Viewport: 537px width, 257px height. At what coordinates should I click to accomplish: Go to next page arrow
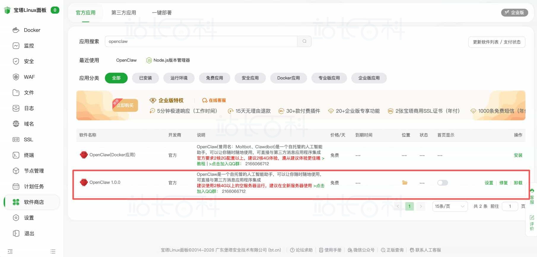pyautogui.click(x=421, y=206)
